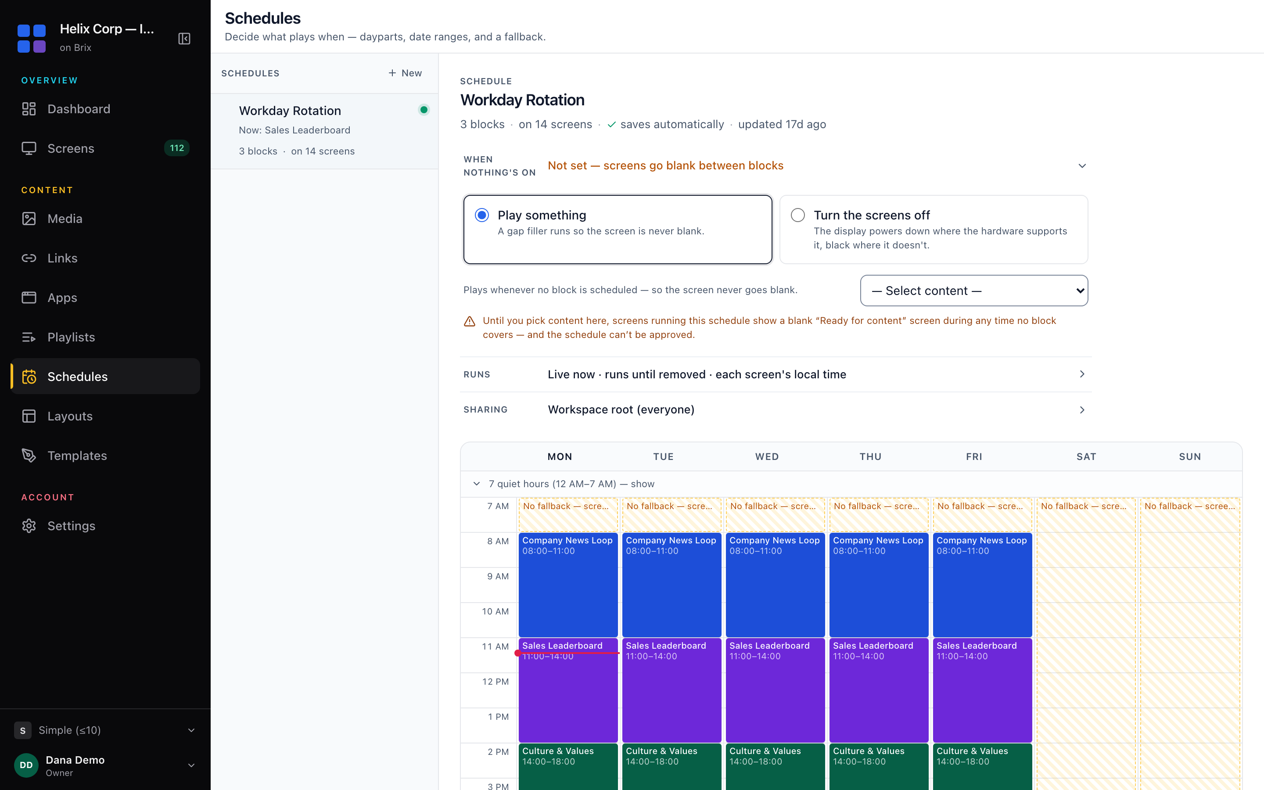The height and width of the screenshot is (790, 1264).
Task: Open the Simple (≤10) mode dropdown
Action: click(105, 730)
